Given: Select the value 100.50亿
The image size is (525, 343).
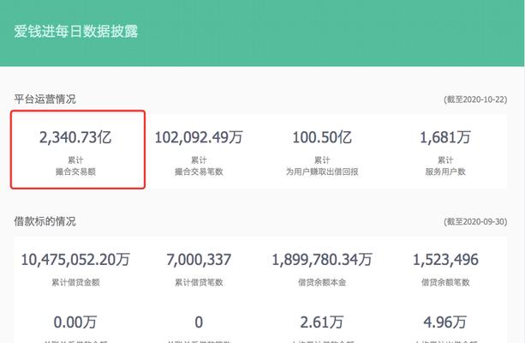Looking at the screenshot, I should tap(322, 137).
